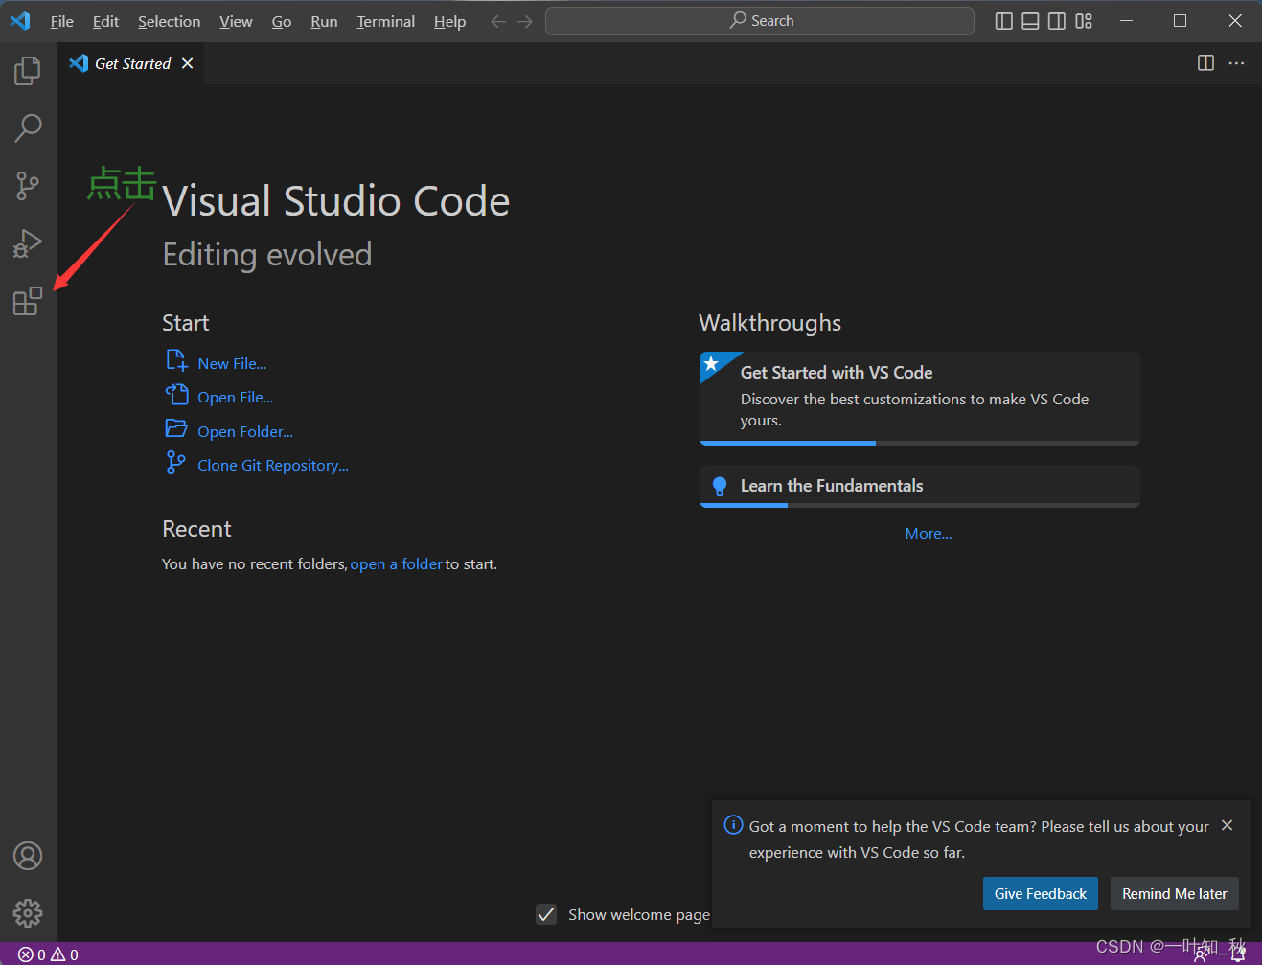Click the info icon in notification
This screenshot has width=1262, height=965.
[733, 825]
